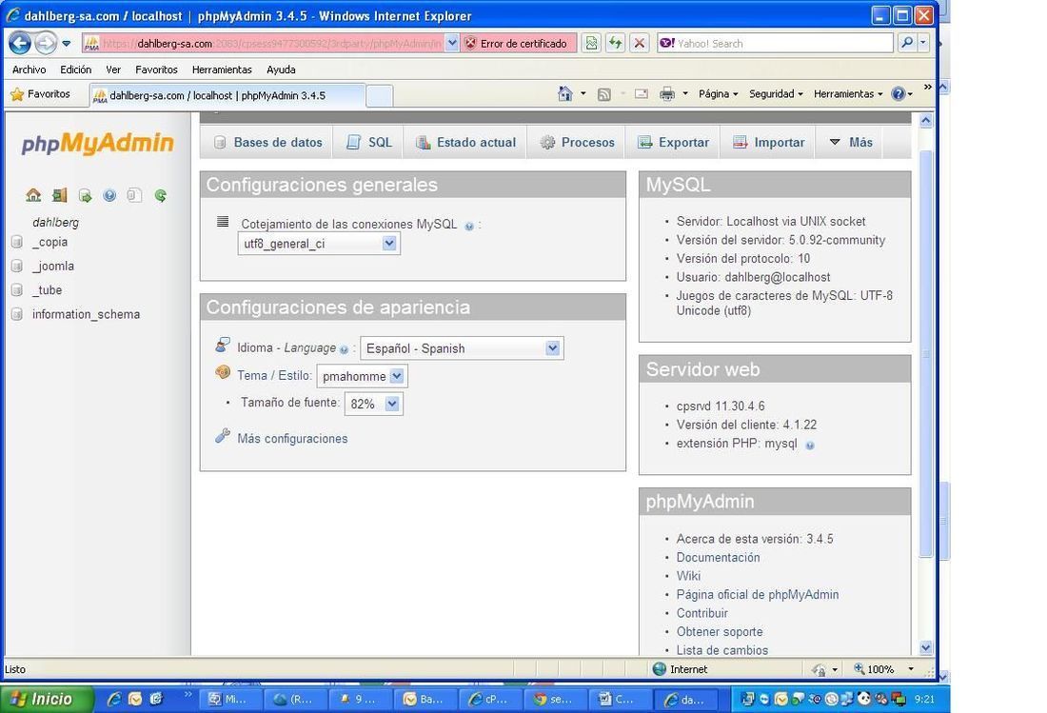
Task: Open the pmahomme theme dropdown
Action: point(362,376)
